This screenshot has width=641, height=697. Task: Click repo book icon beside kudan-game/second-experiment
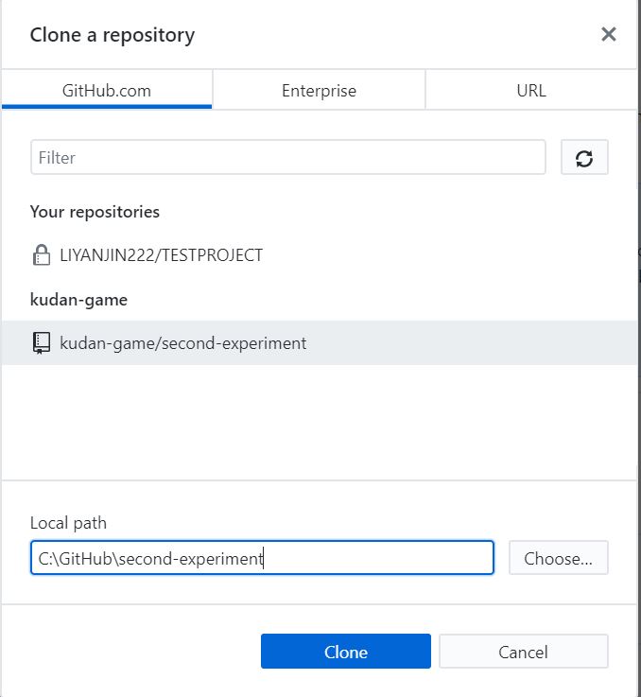click(x=42, y=343)
